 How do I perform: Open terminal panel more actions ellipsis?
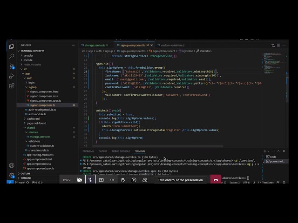click(x=273, y=151)
